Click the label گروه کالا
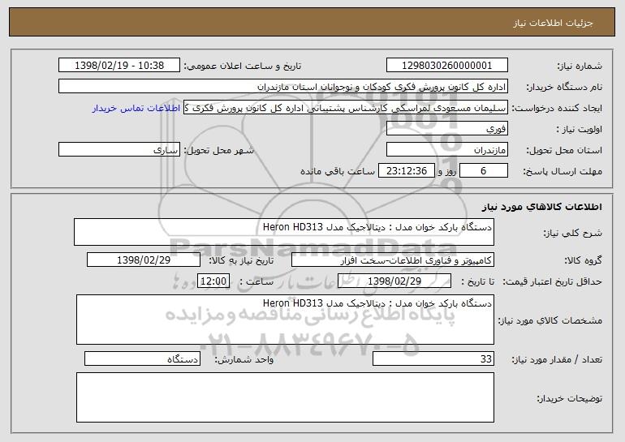The width and height of the screenshot is (625, 442). click(x=583, y=261)
